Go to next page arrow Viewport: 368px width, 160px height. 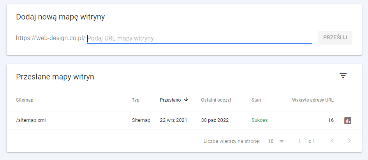tap(349, 141)
